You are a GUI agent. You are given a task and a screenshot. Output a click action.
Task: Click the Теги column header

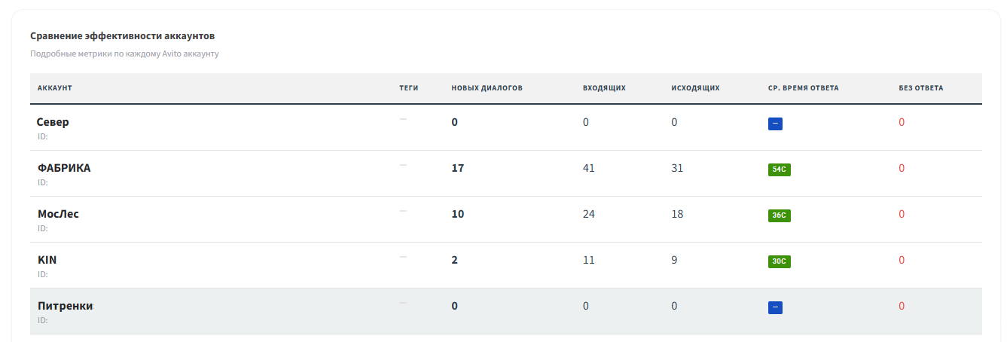click(408, 88)
